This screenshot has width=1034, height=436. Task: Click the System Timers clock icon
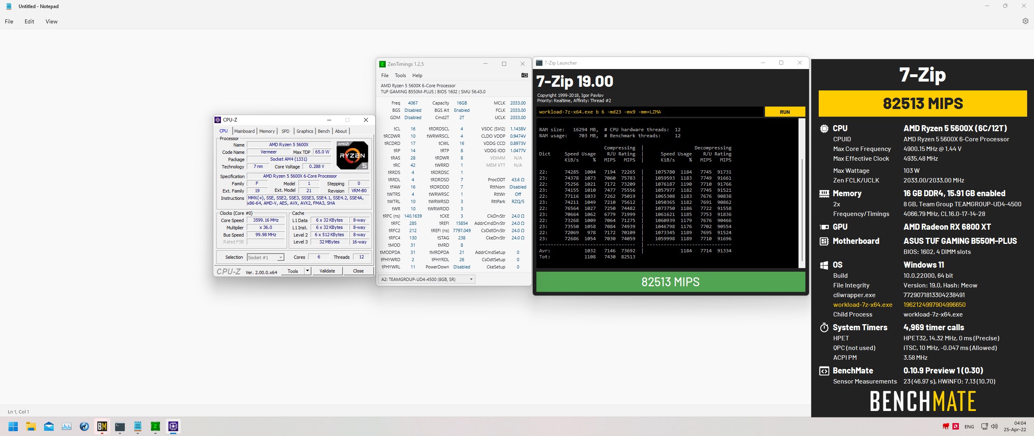(824, 327)
